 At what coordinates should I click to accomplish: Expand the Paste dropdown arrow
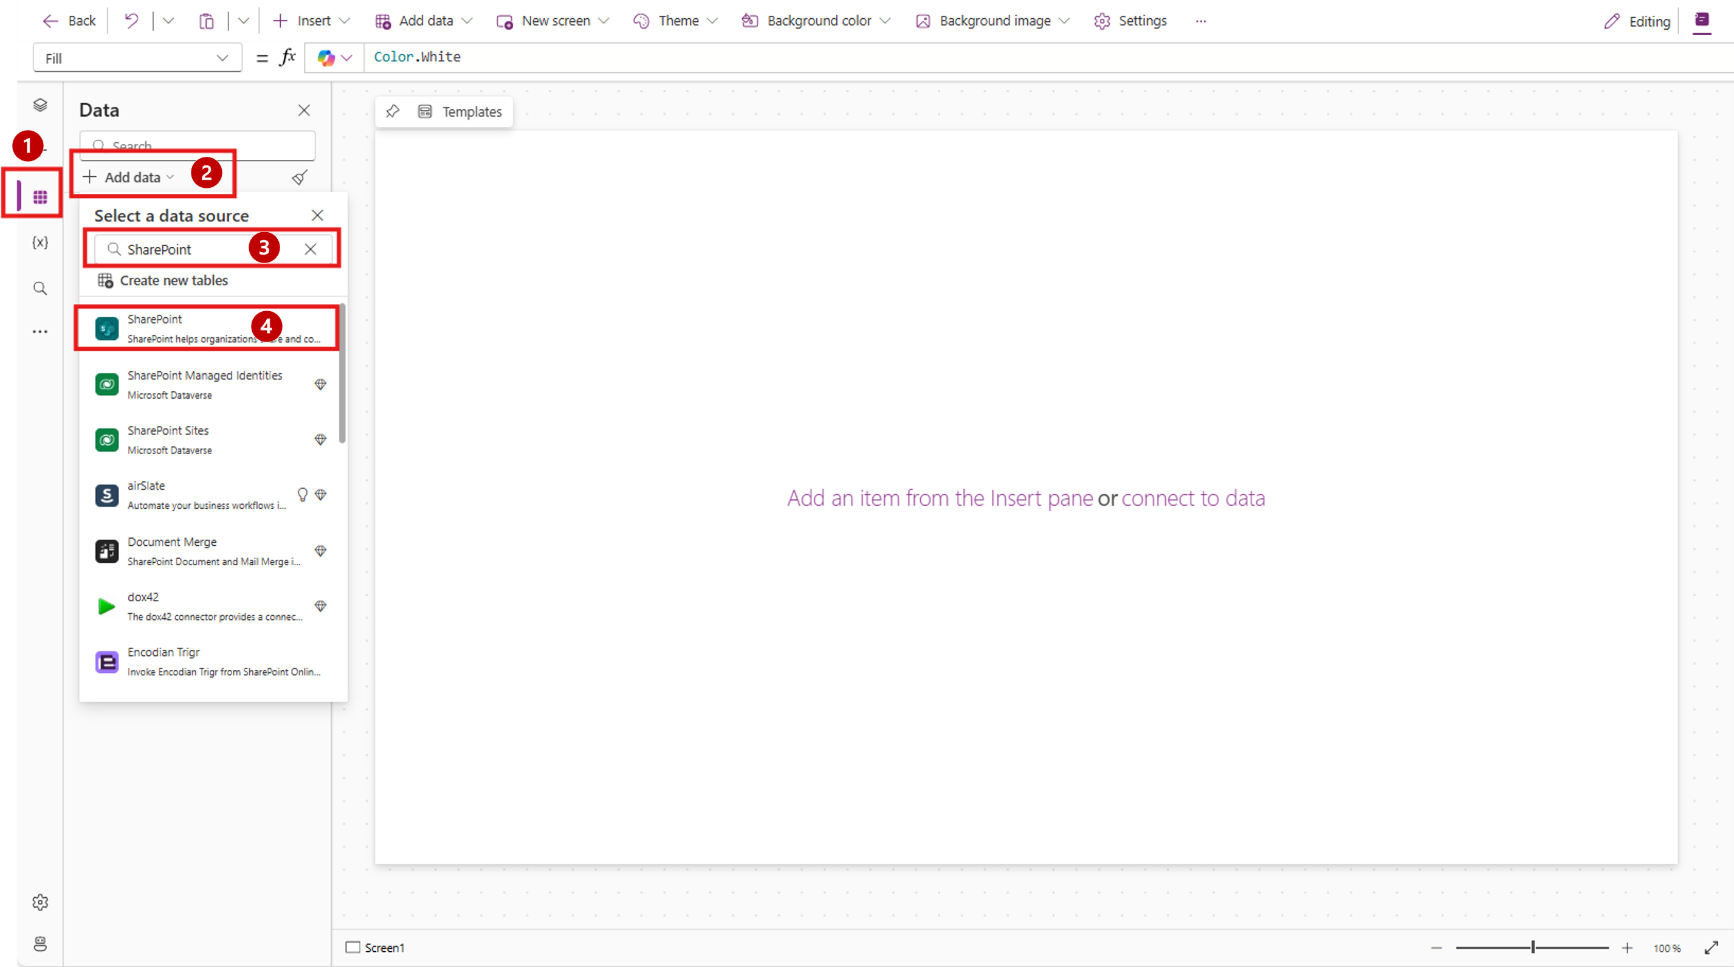click(244, 21)
